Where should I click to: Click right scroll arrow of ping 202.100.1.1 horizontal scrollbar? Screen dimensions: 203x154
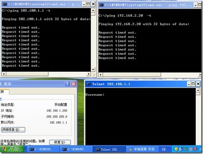(x=88, y=74)
